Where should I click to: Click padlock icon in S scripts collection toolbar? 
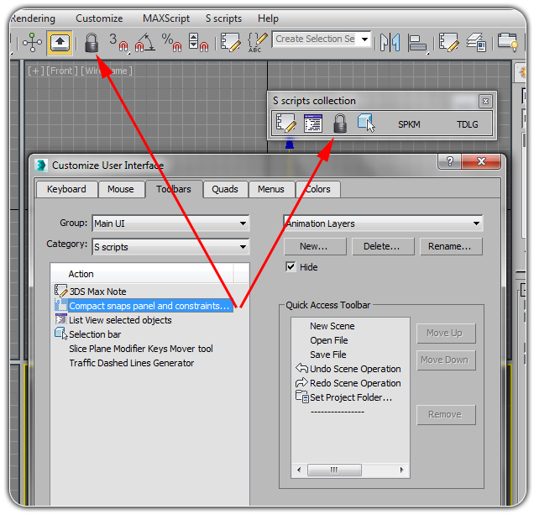[x=340, y=123]
